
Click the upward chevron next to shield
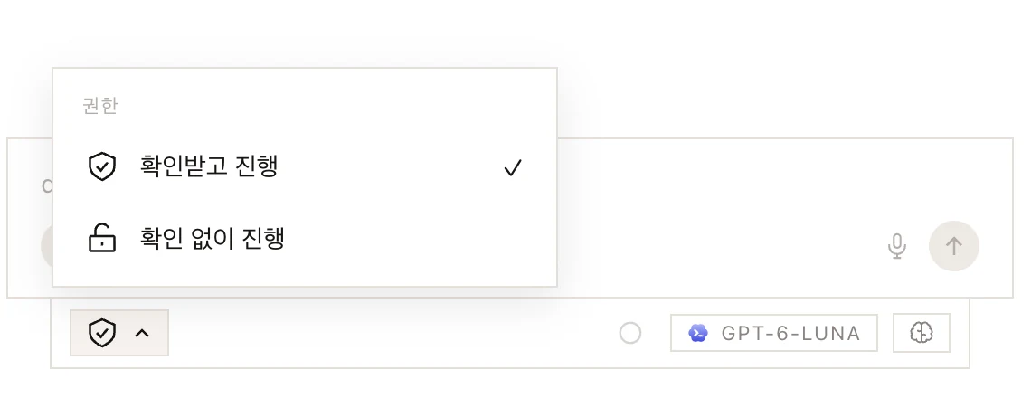(142, 334)
